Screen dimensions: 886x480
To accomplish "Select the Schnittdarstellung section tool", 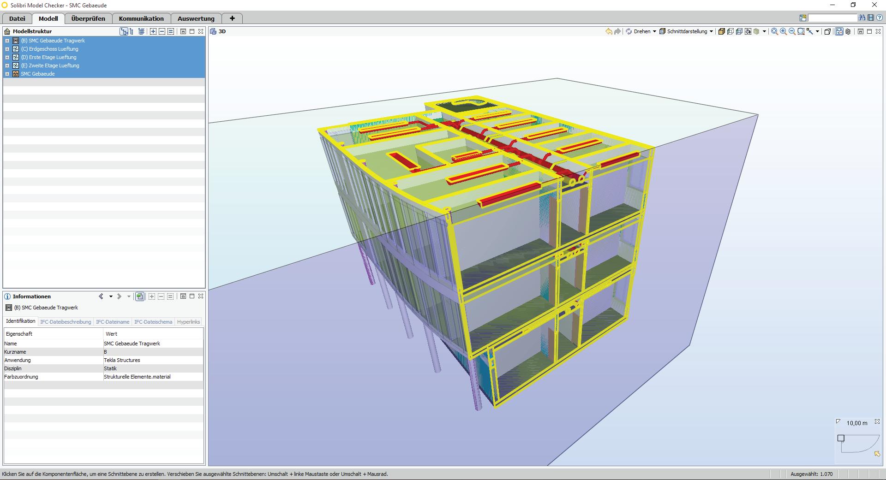I will click(x=683, y=31).
